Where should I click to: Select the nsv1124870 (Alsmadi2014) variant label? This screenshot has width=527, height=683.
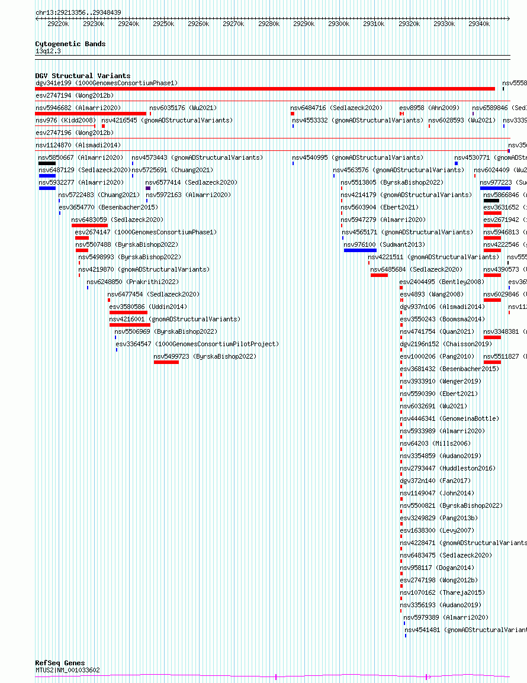(79, 145)
